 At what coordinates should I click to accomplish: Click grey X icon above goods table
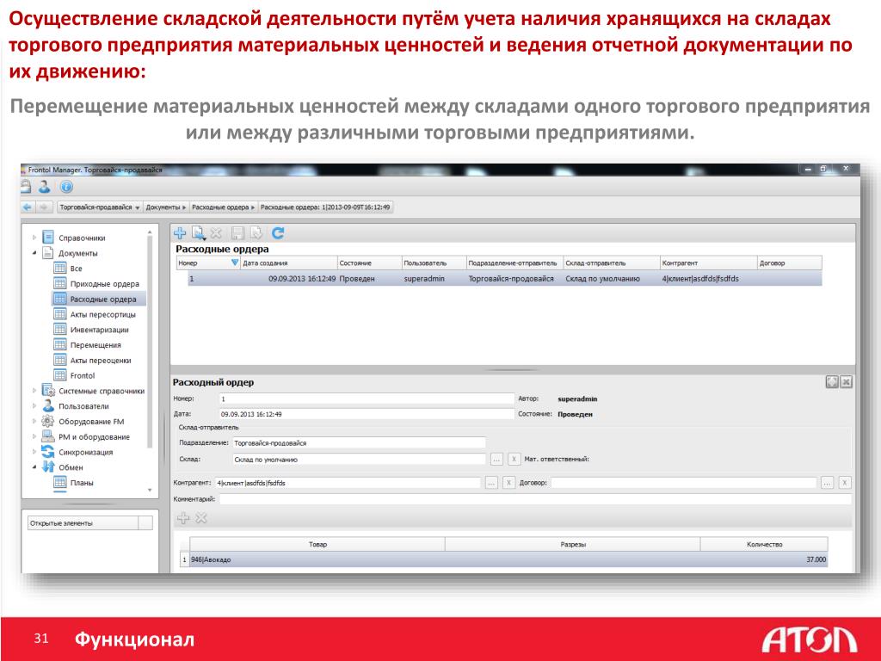(x=201, y=518)
